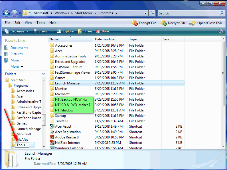The image size is (227, 170).
Task: Collapse the Folders pane chevron
Action: coord(43,74)
